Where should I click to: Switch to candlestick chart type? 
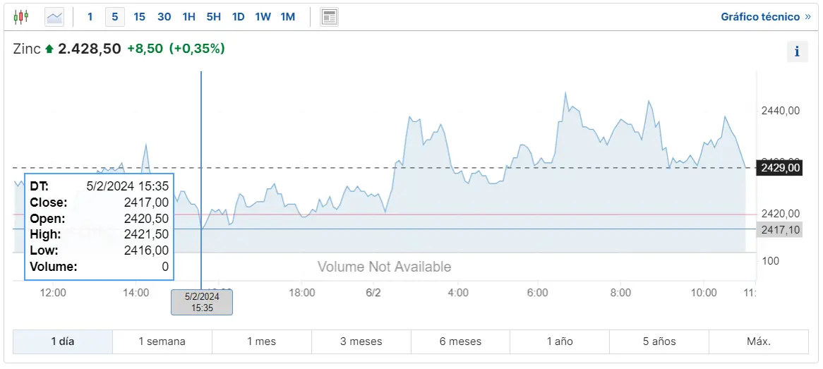(x=21, y=16)
